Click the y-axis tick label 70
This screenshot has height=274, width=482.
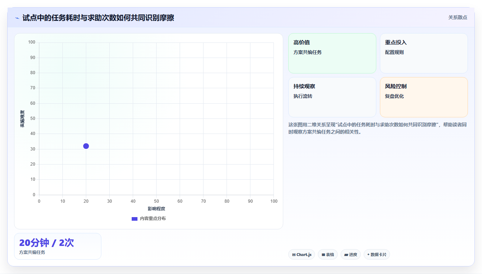(32, 88)
